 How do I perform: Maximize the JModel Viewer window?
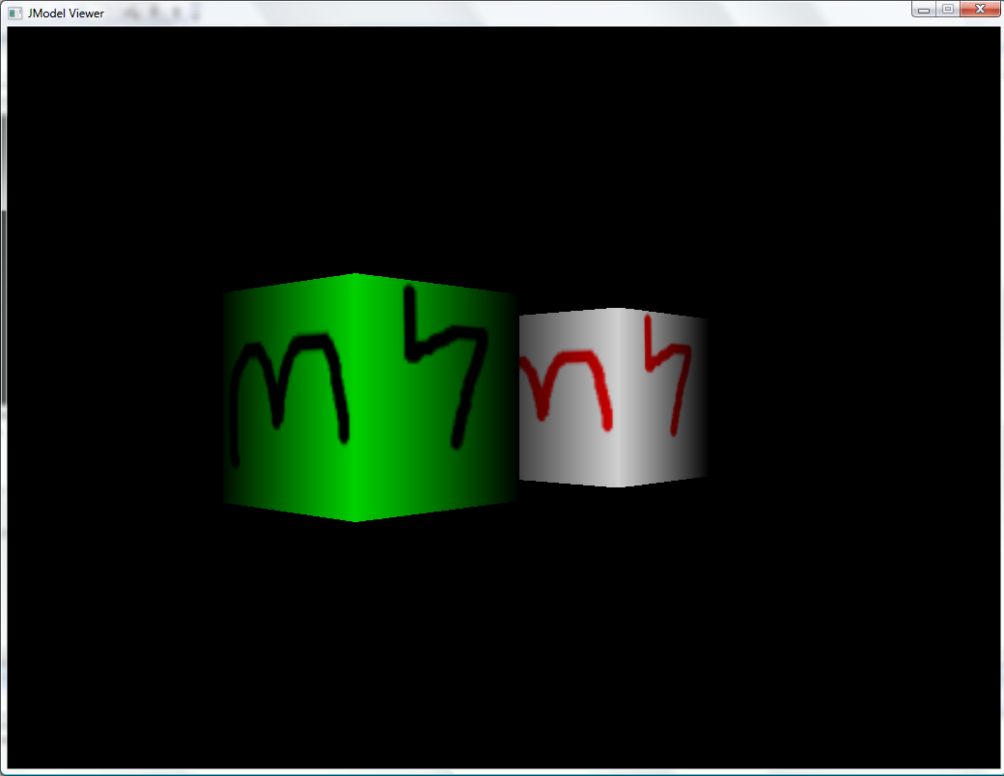[947, 10]
